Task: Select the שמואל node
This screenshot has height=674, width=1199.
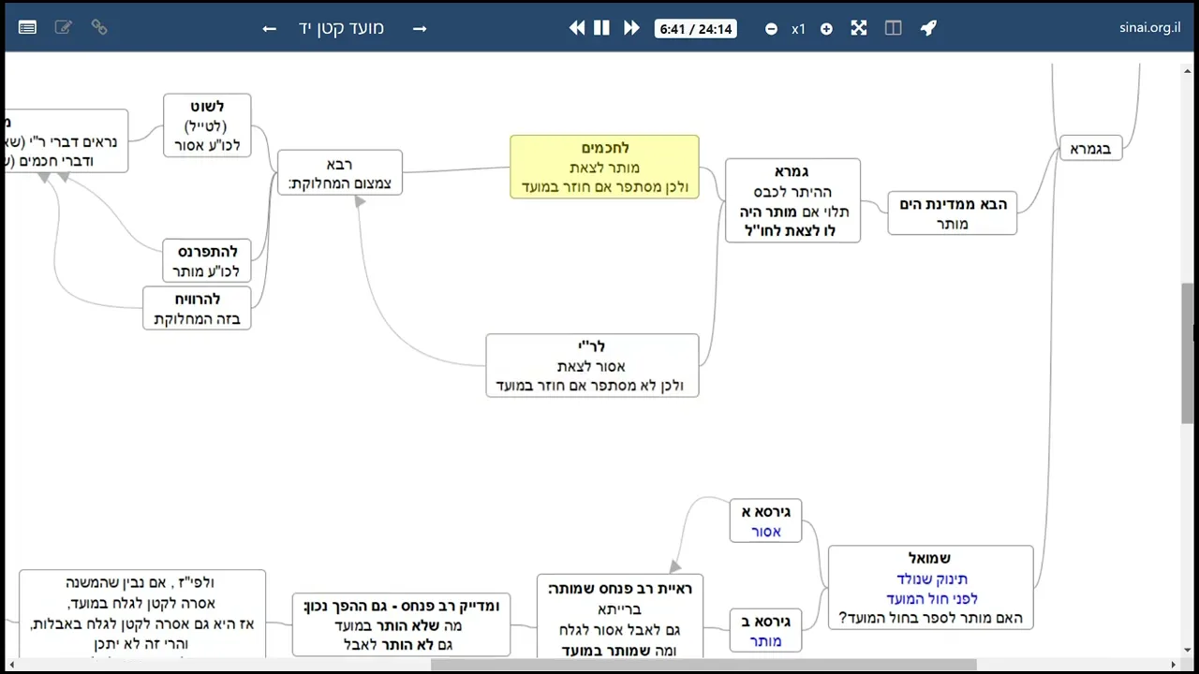Action: [930, 588]
